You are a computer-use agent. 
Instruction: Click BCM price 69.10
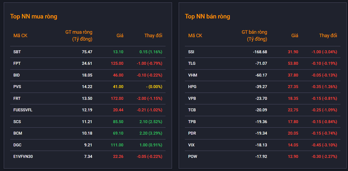point(118,133)
